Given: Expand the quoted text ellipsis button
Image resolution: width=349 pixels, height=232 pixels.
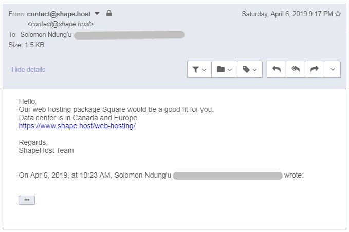Looking at the screenshot, I should [27, 200].
